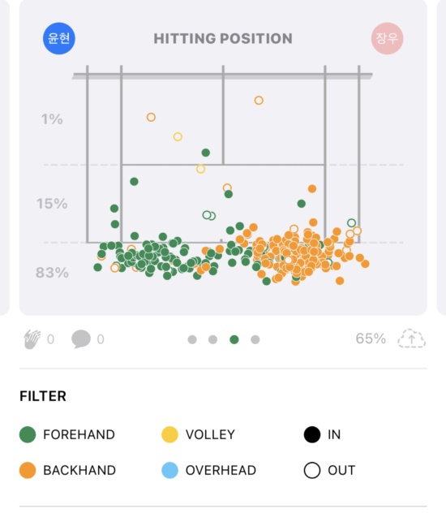The image size is (446, 526).
Task: Tap the HITTING POSITION title
Action: (x=223, y=39)
